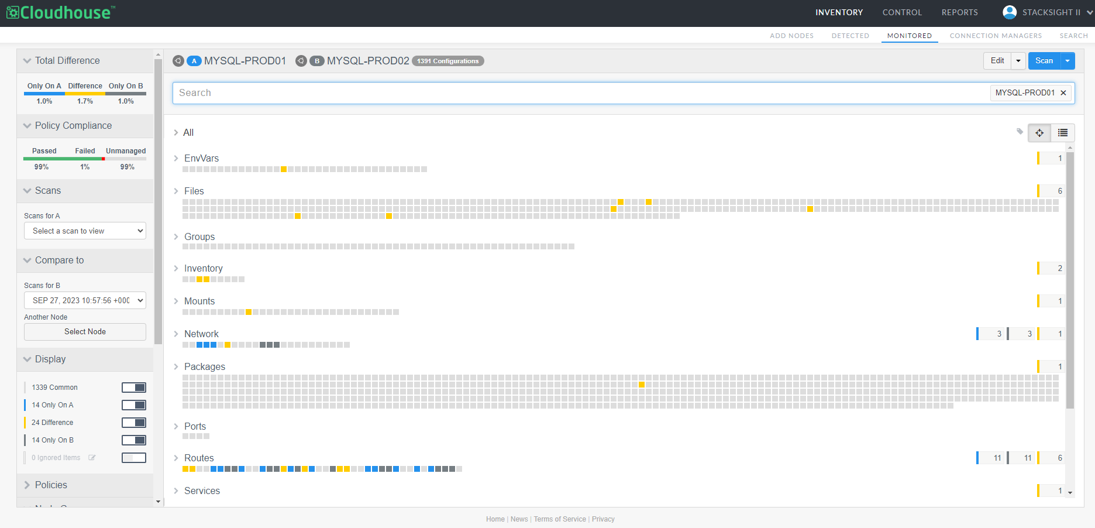This screenshot has height=528, width=1095.
Task: Open the Scan button dropdown arrow
Action: [1068, 61]
